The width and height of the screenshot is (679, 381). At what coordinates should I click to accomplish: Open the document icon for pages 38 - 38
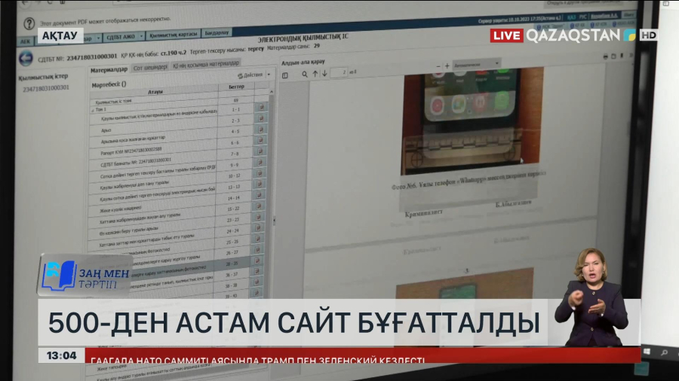click(x=257, y=282)
